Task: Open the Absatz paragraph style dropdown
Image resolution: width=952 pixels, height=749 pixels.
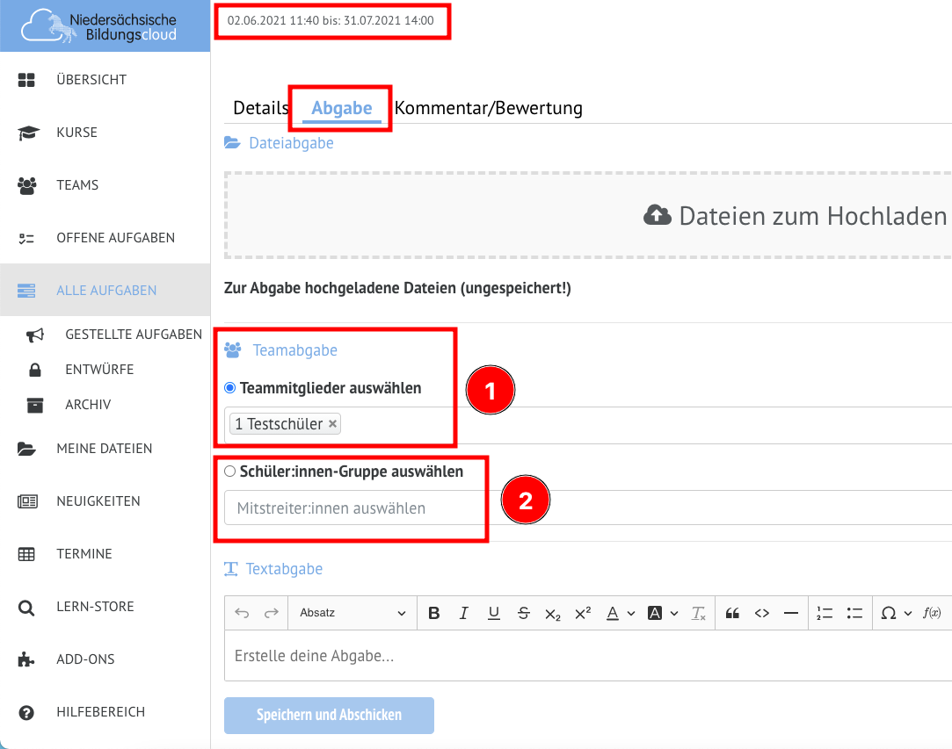Action: tap(352, 613)
